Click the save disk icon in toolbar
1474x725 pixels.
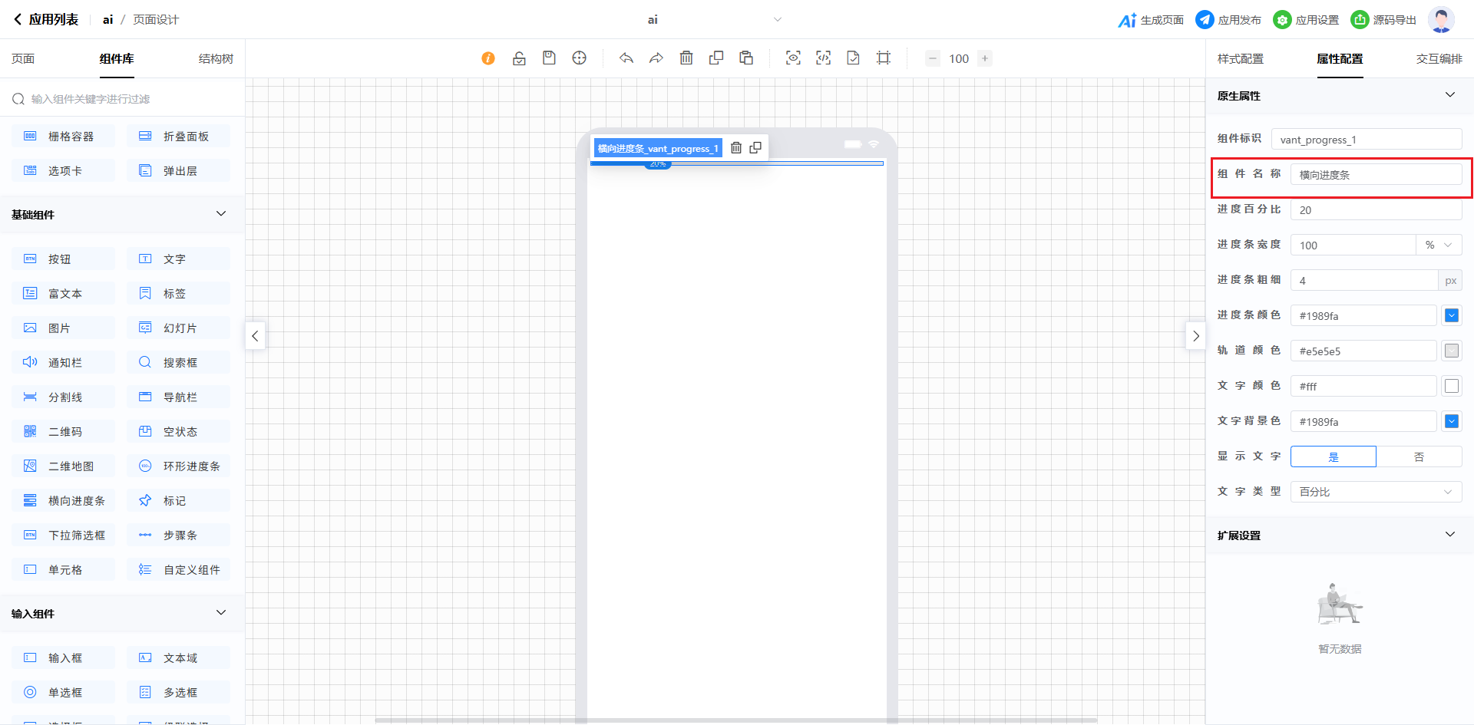coord(549,58)
